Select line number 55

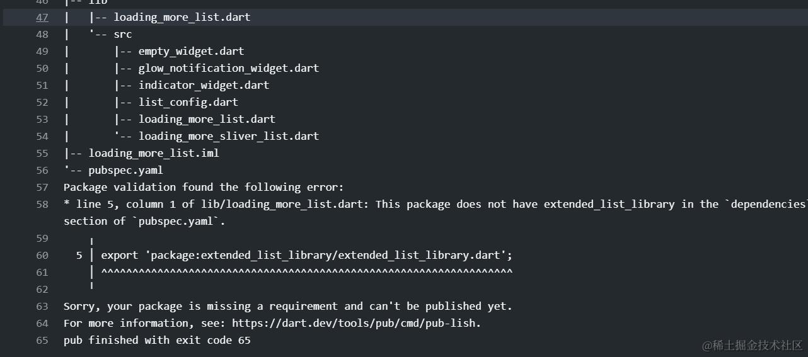click(x=42, y=153)
